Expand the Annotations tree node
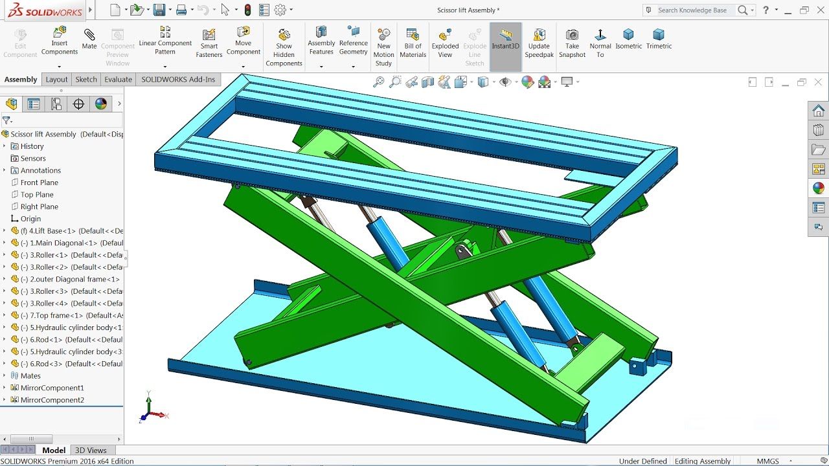The image size is (829, 466). (5, 171)
